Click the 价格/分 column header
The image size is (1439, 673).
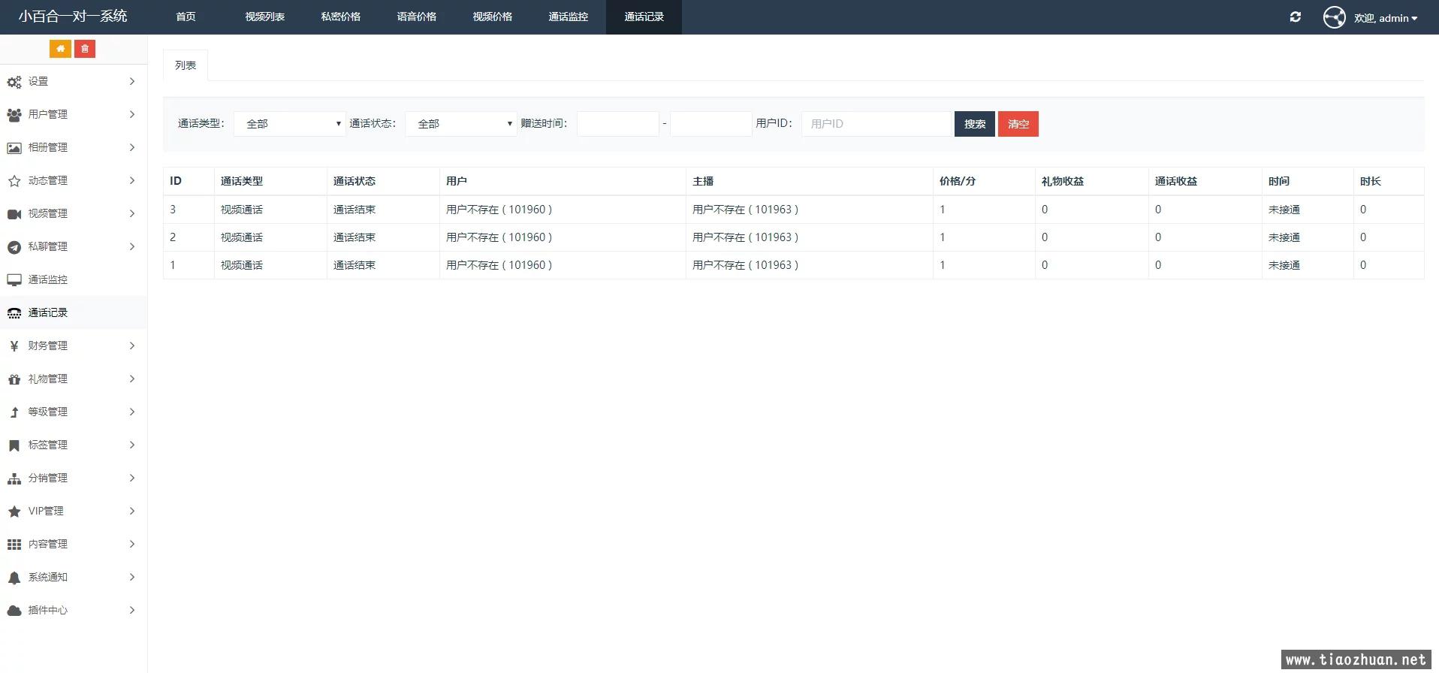pos(958,181)
